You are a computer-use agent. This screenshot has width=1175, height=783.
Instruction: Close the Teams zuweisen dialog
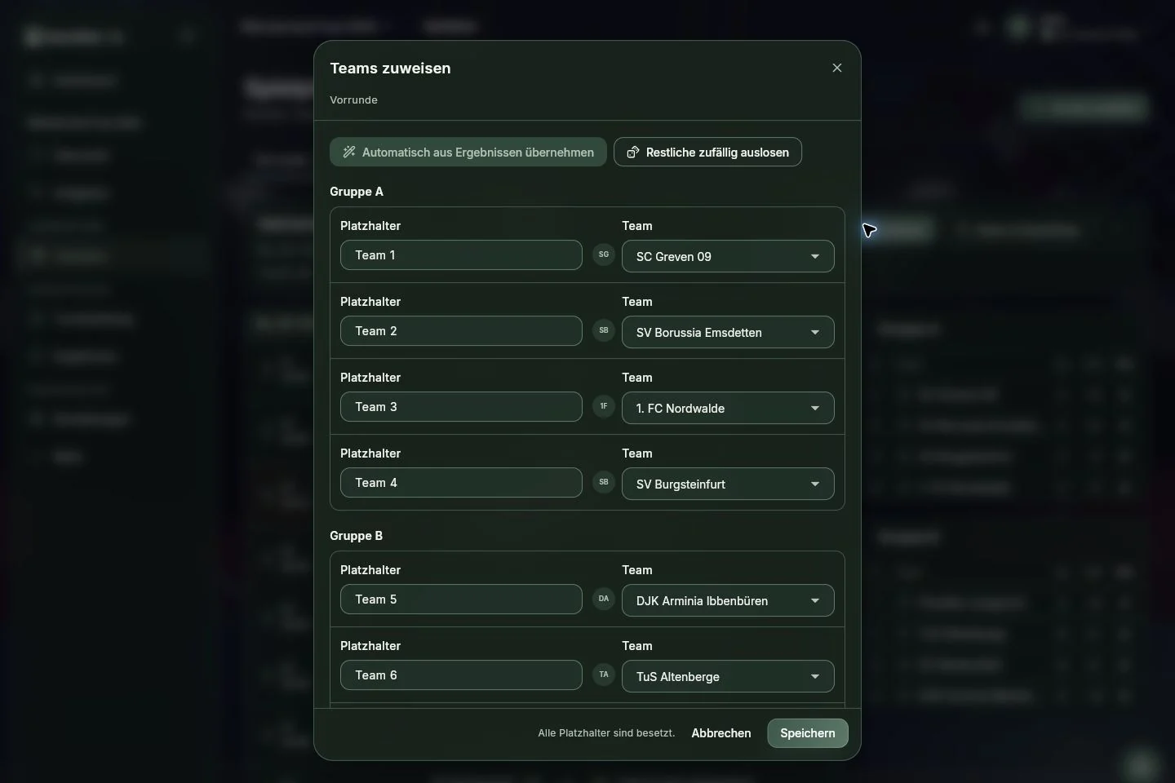point(836,68)
